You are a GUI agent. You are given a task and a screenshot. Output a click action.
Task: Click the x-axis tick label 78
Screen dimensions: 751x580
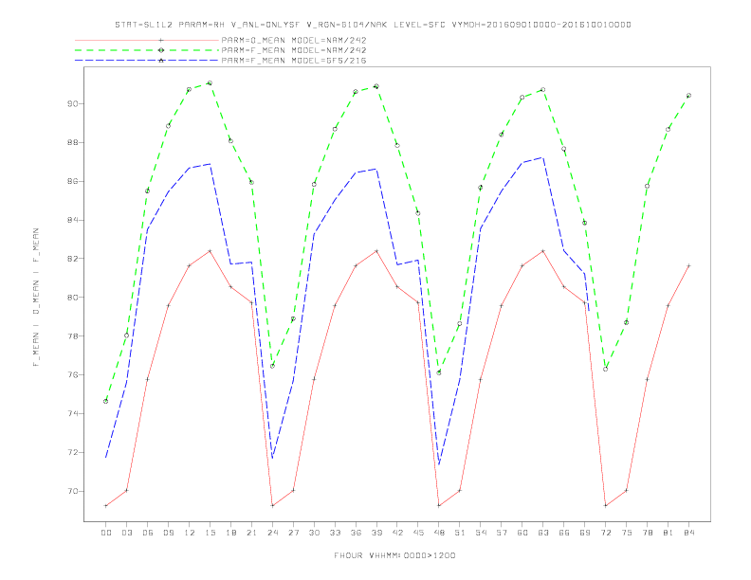click(x=648, y=533)
